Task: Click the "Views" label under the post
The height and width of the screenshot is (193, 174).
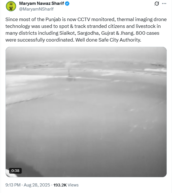Action: coord(73,185)
